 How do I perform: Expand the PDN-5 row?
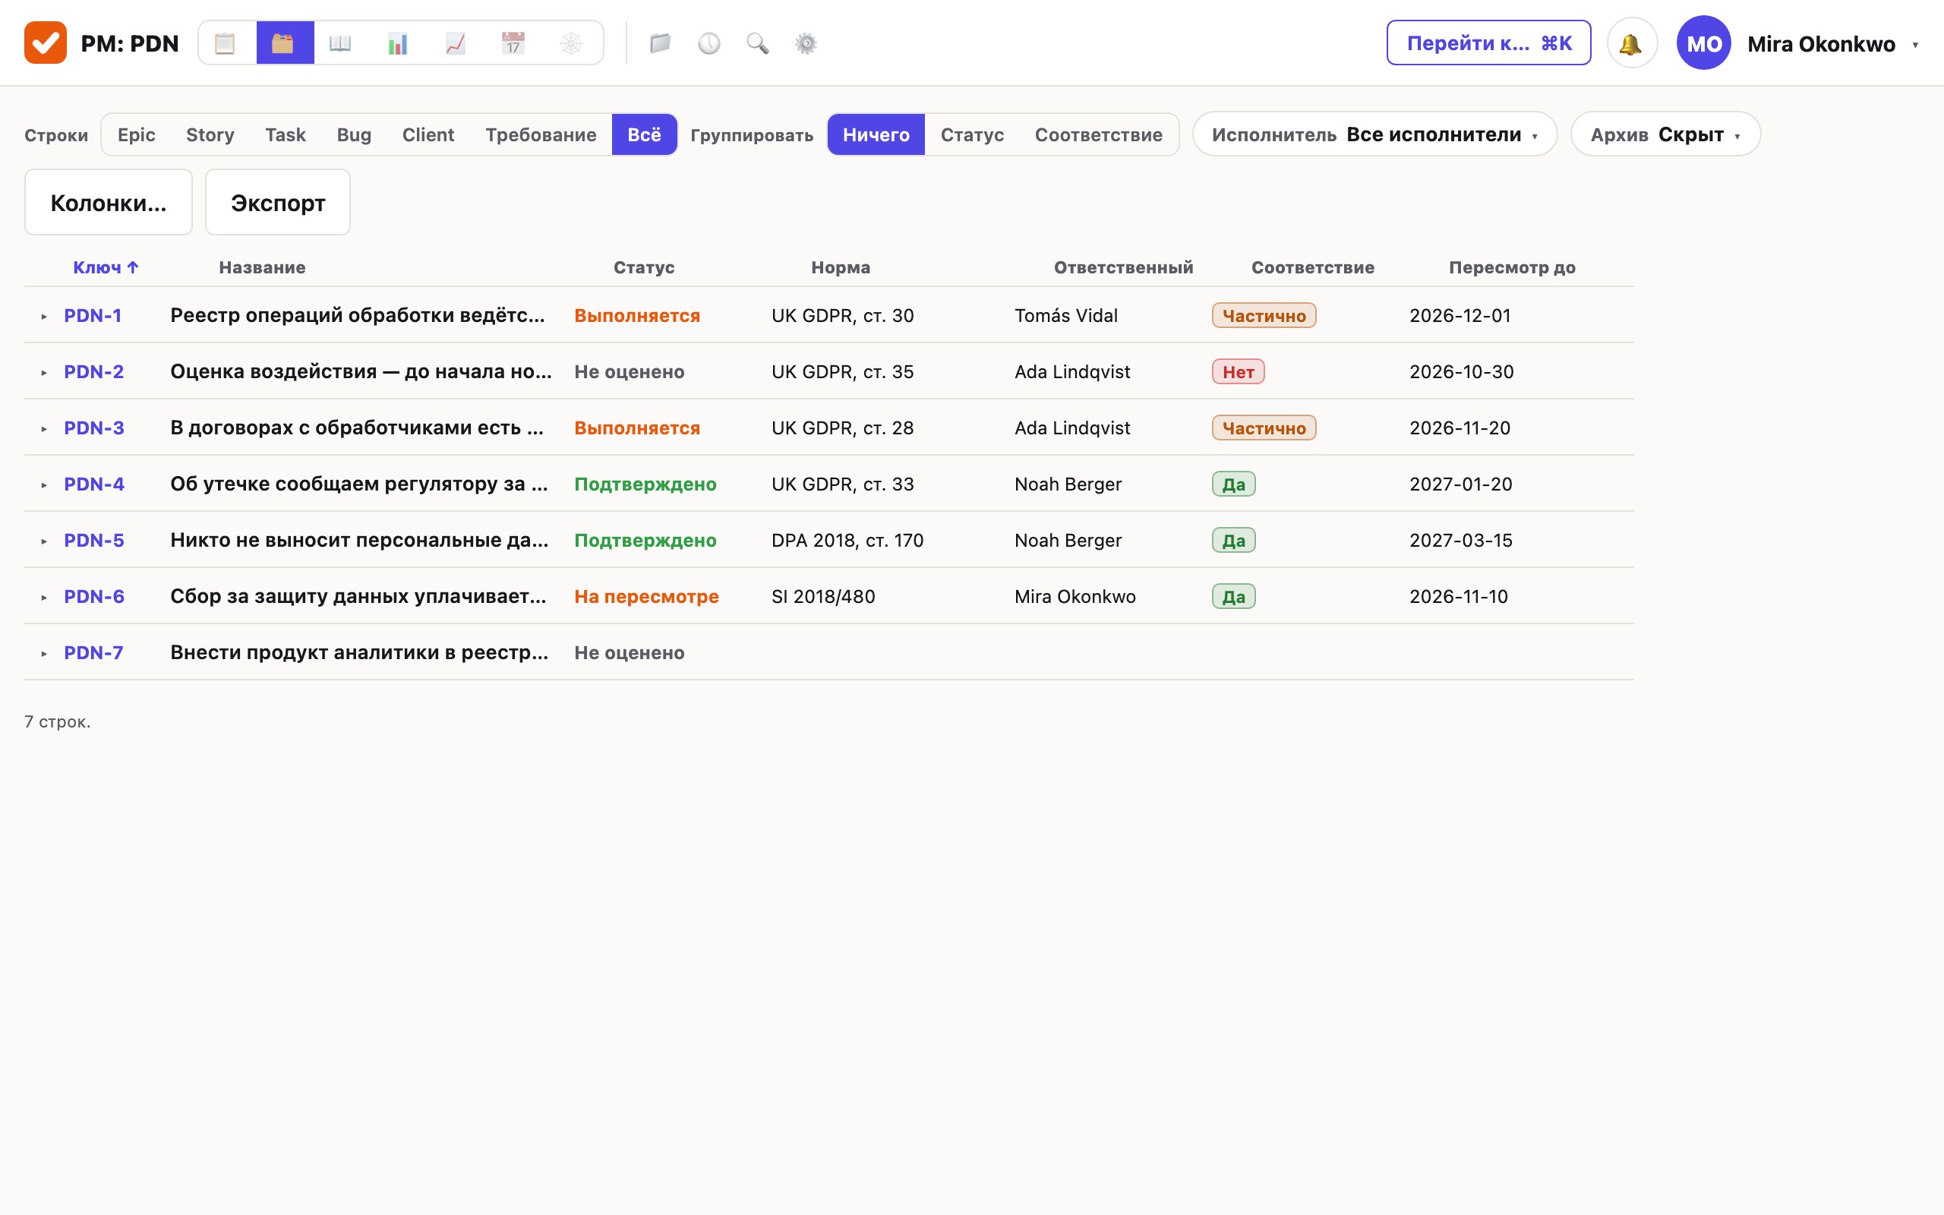(44, 541)
